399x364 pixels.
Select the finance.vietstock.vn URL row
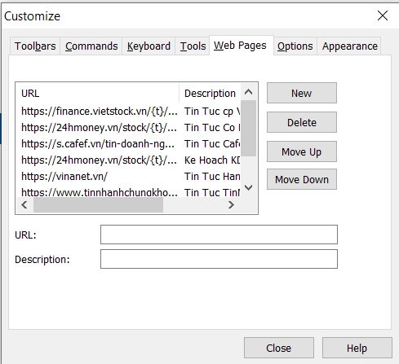pyautogui.click(x=128, y=112)
